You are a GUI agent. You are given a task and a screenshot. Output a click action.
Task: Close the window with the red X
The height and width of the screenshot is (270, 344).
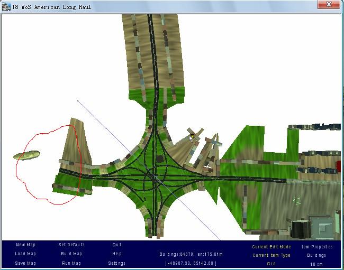[328, 4]
